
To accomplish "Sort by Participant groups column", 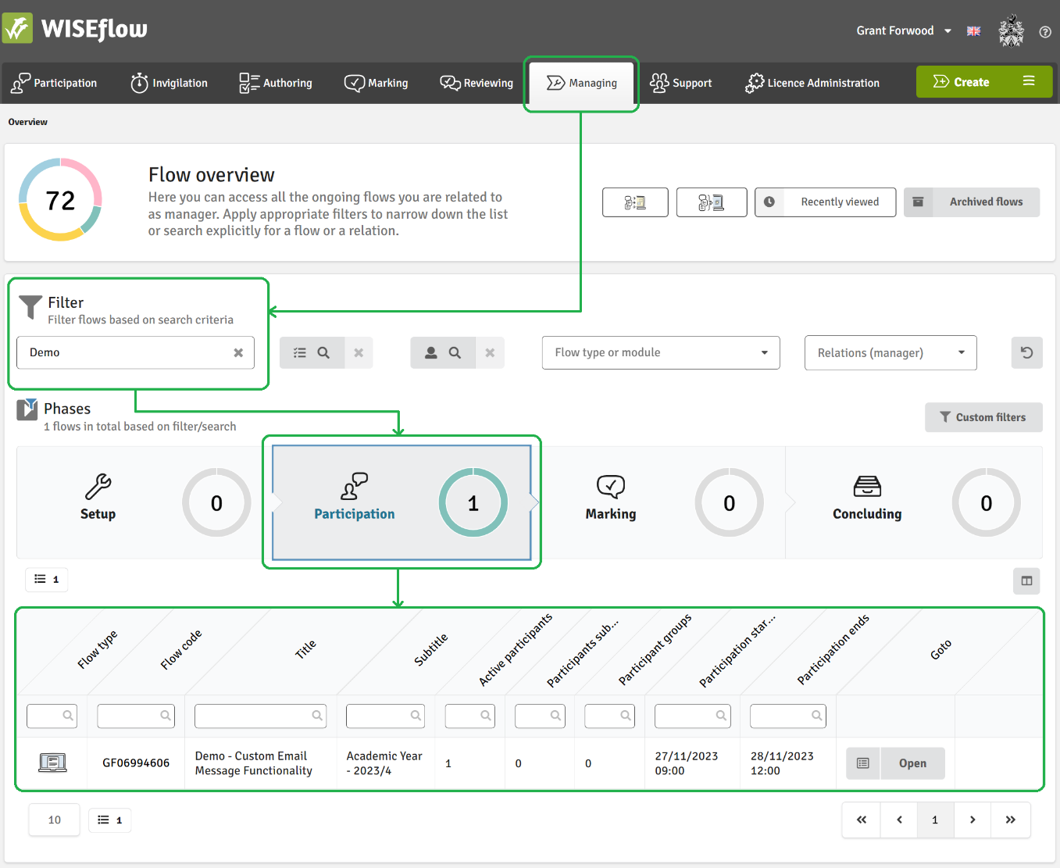I will pos(655,649).
